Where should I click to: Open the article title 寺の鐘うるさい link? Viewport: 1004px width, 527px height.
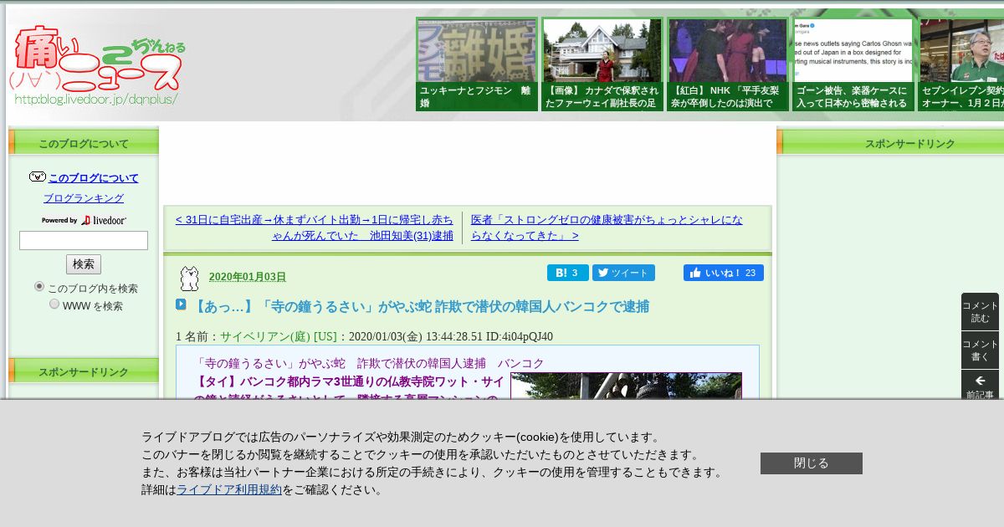[420, 307]
